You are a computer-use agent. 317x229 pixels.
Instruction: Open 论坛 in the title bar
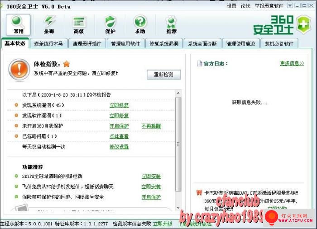pyautogui.click(x=245, y=6)
